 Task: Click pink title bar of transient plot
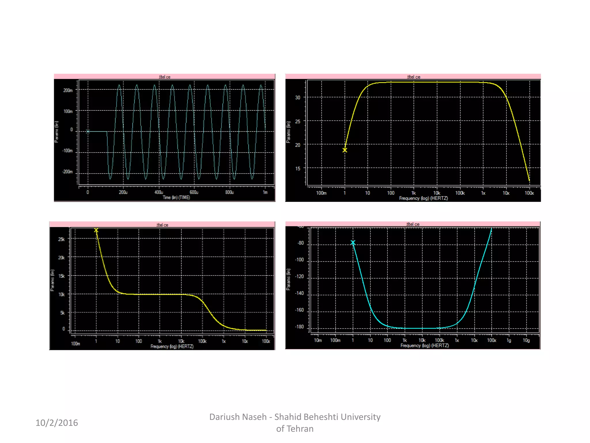pyautogui.click(x=164, y=77)
